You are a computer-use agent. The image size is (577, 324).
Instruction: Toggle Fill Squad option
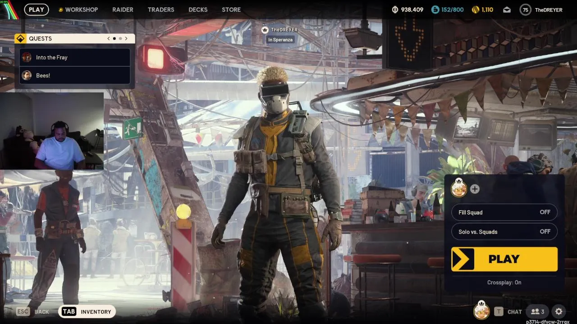point(504,212)
